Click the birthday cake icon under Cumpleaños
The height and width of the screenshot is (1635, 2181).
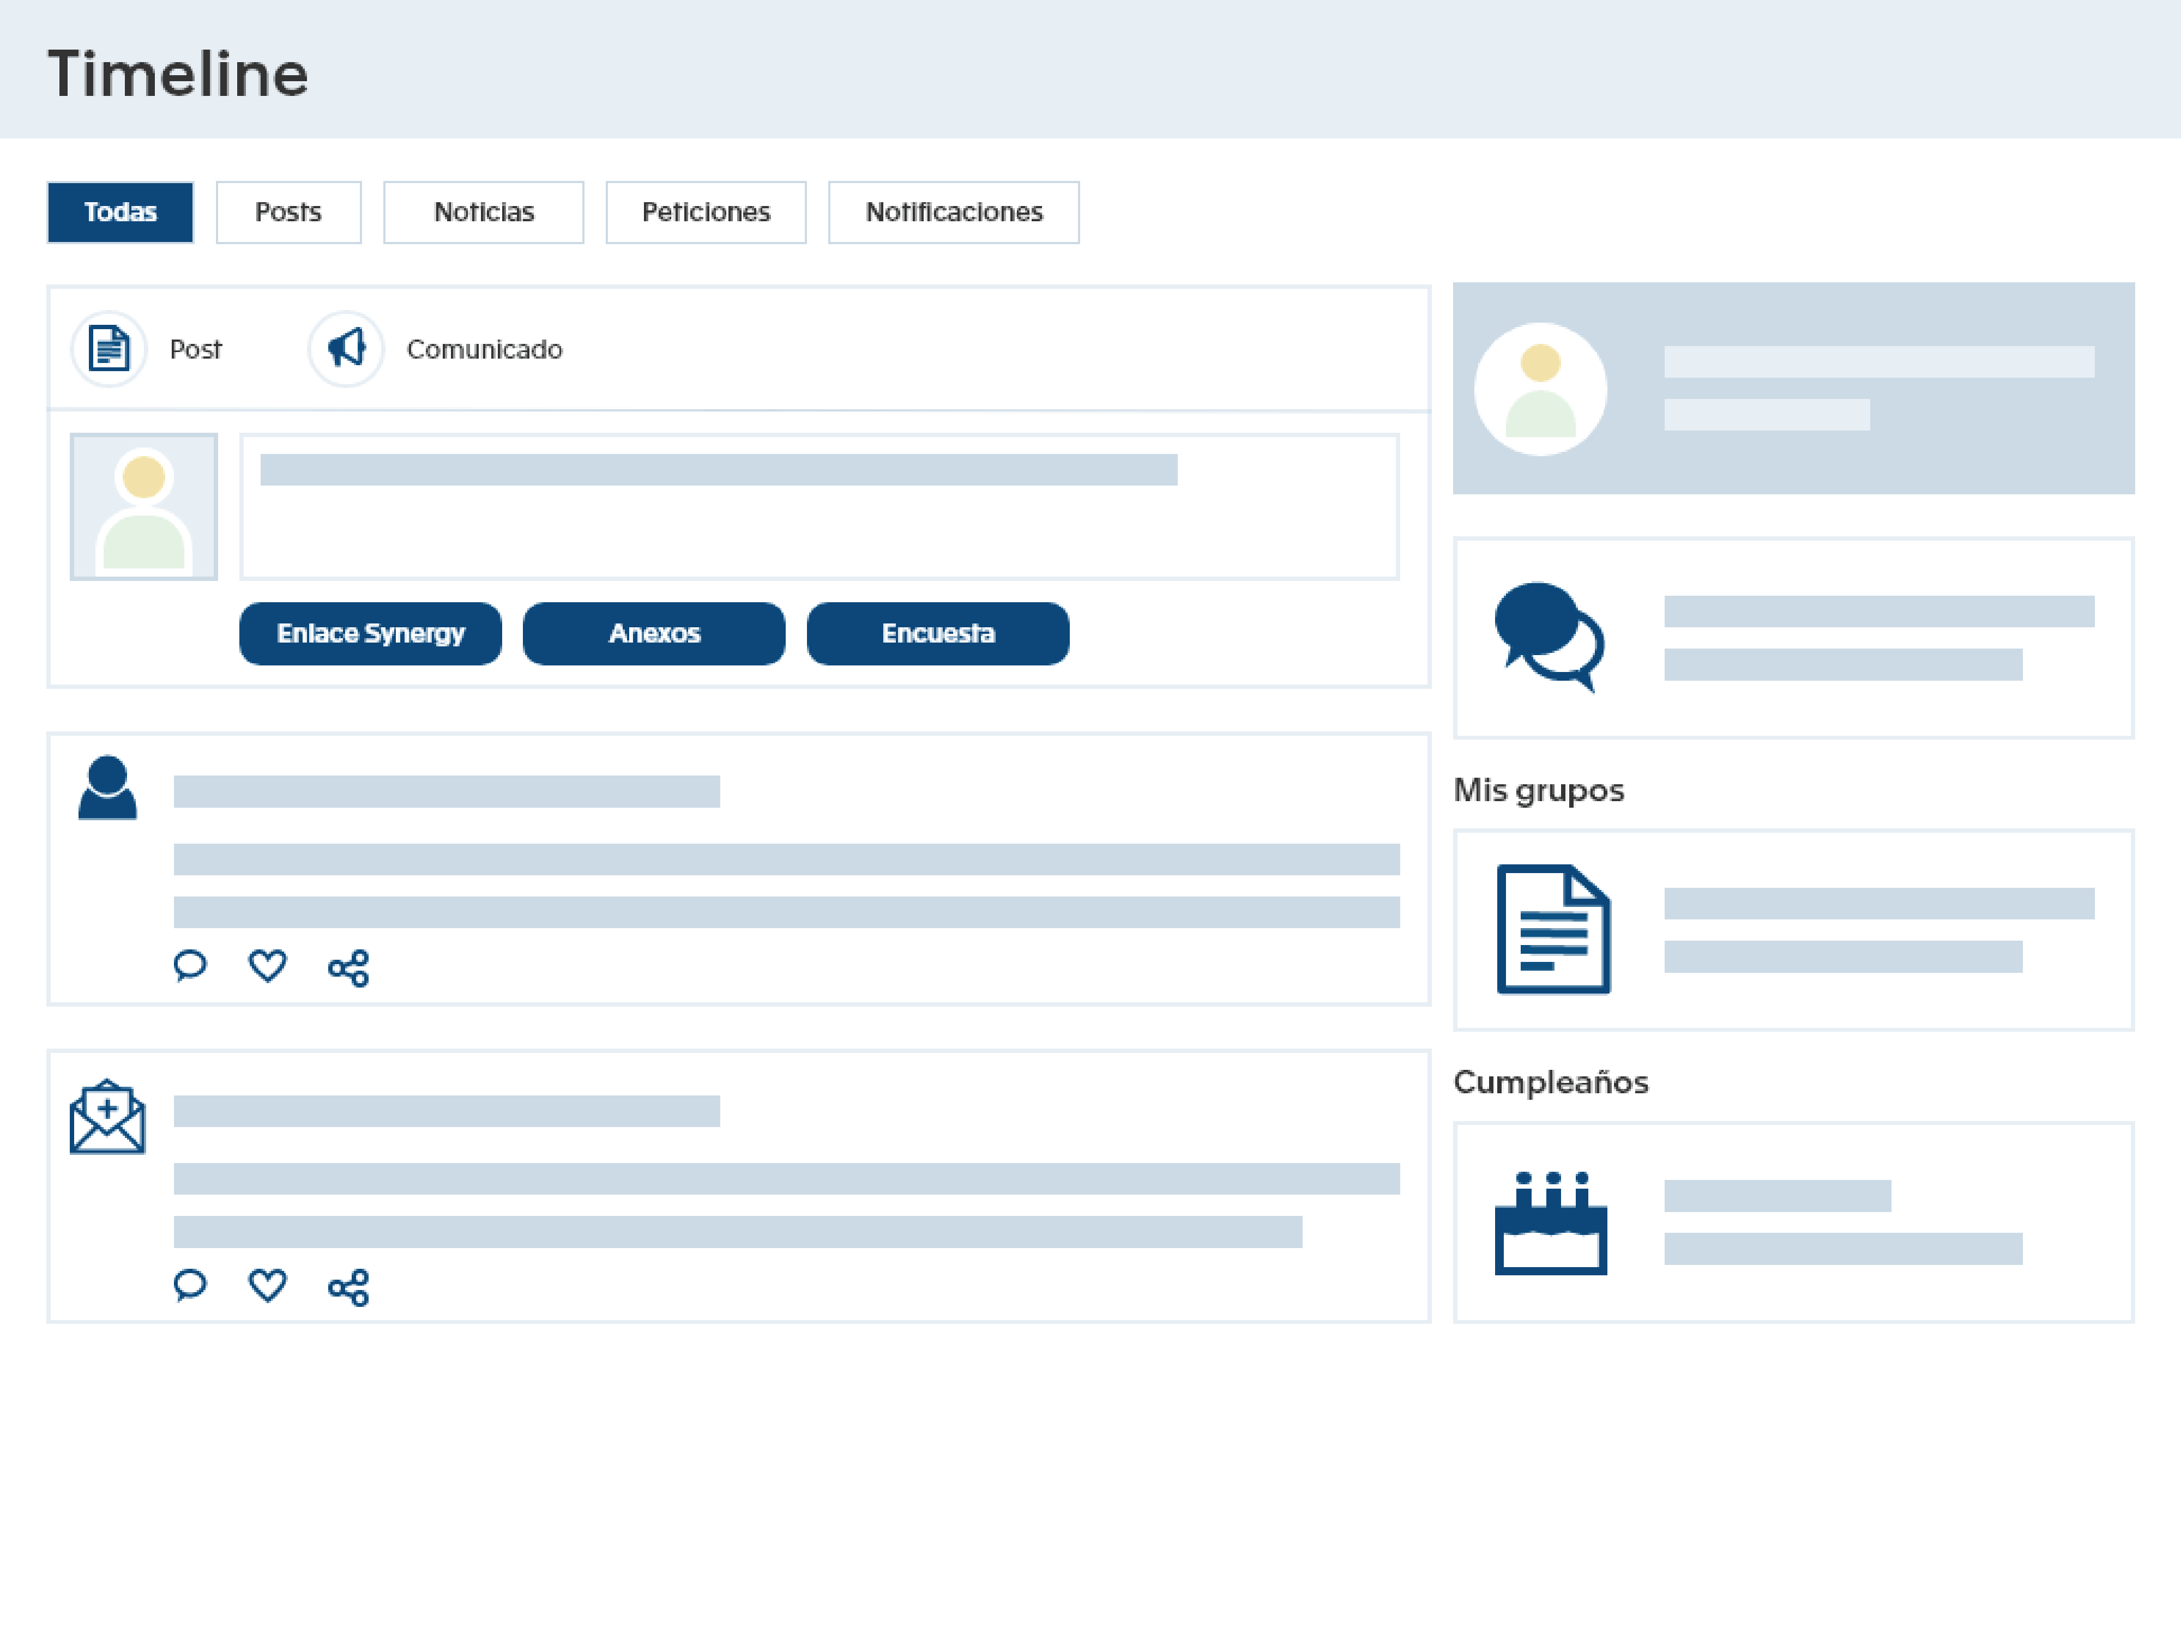pos(1551,1222)
